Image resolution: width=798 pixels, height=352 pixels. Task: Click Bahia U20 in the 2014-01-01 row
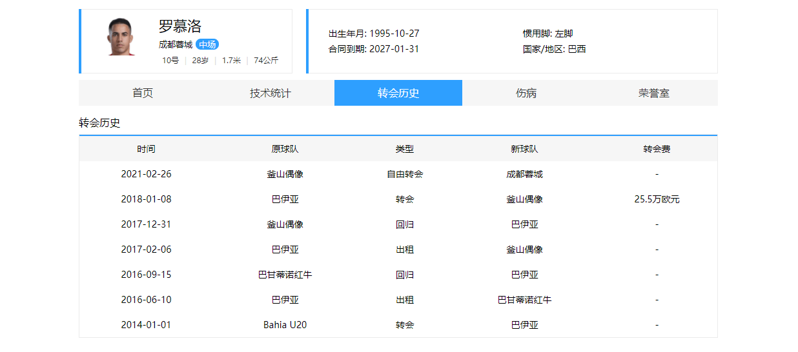pyautogui.click(x=285, y=325)
